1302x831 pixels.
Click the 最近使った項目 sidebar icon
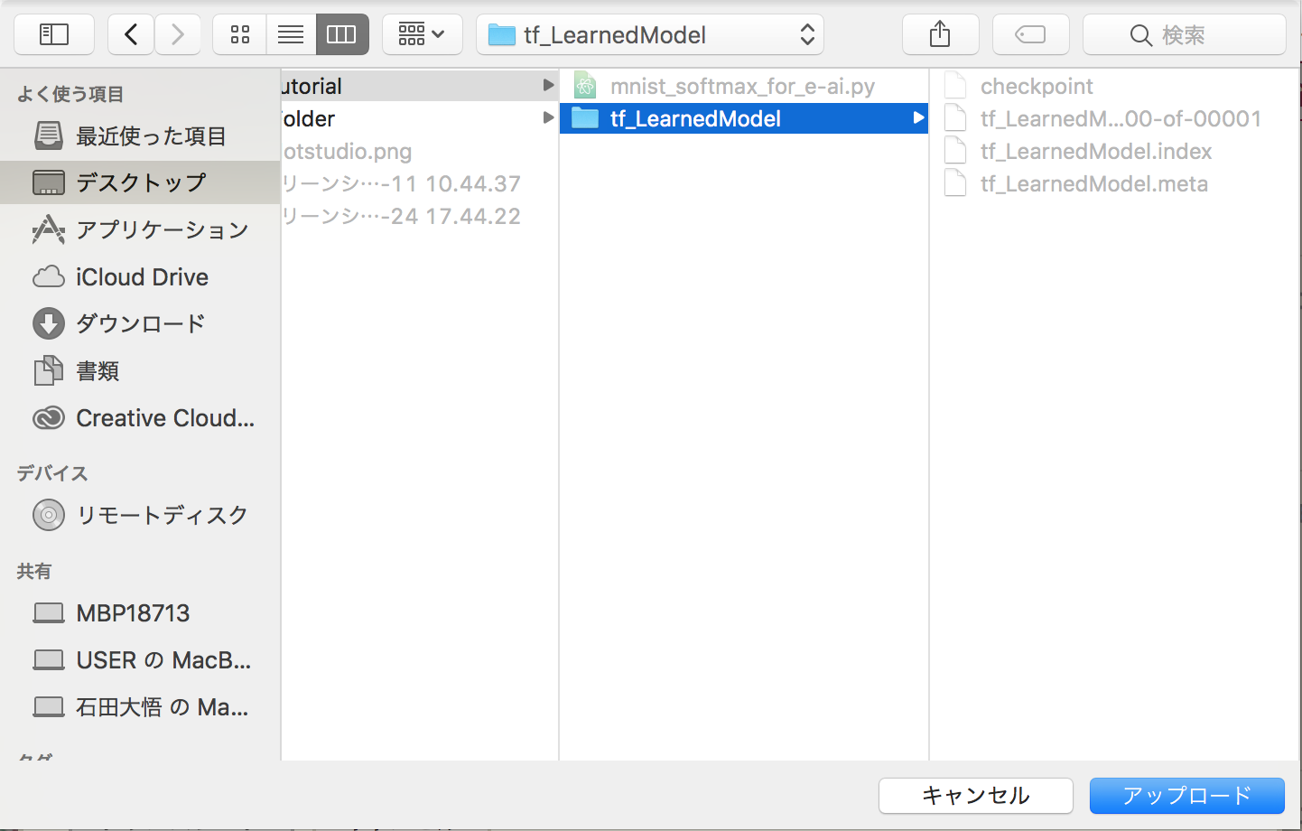coord(49,135)
